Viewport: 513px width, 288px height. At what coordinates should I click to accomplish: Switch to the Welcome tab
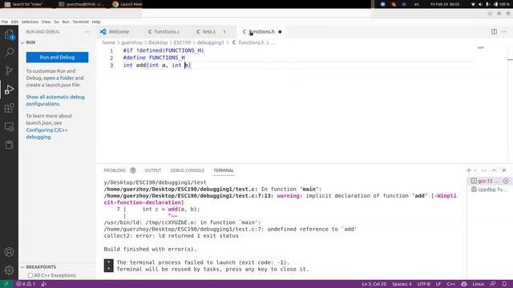tap(119, 32)
